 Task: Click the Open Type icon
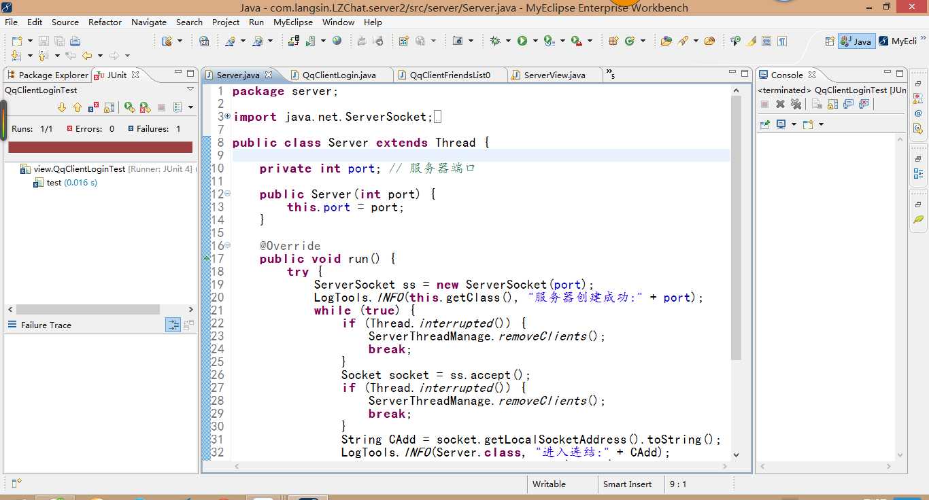click(666, 41)
